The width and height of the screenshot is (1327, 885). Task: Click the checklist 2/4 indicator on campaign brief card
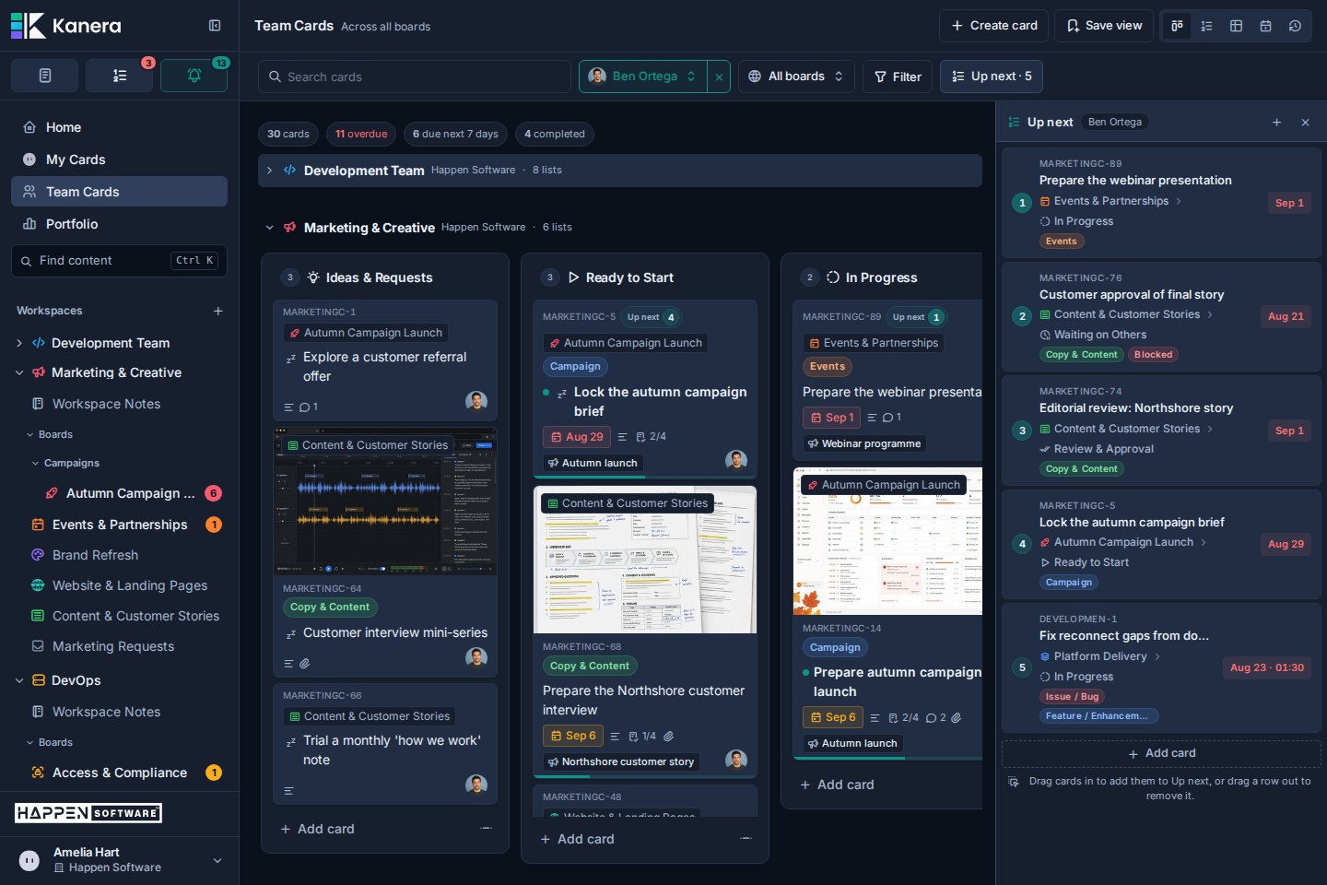(x=651, y=437)
